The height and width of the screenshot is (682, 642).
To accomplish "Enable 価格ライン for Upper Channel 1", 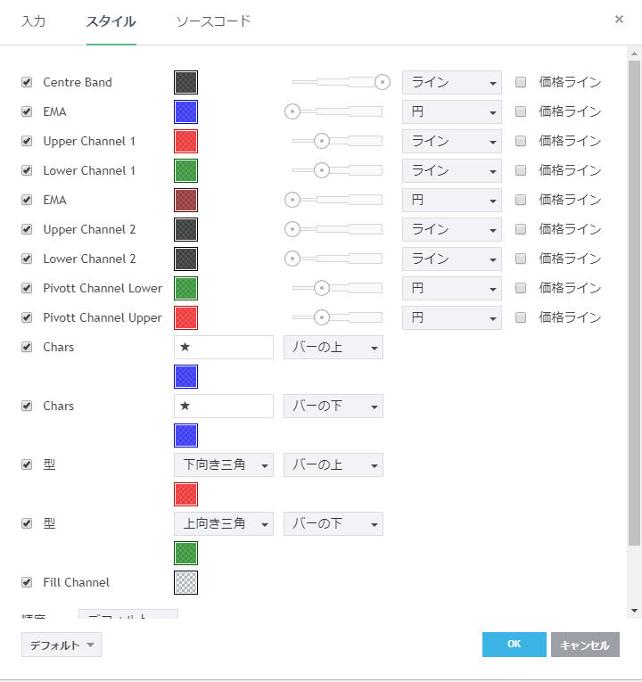I will point(521,141).
